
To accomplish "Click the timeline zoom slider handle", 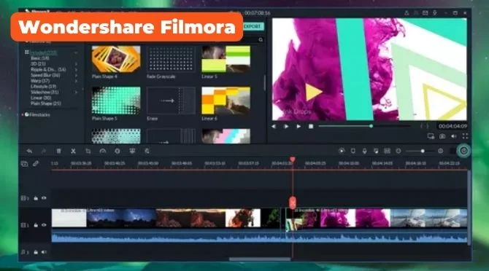I will pos(423,151).
